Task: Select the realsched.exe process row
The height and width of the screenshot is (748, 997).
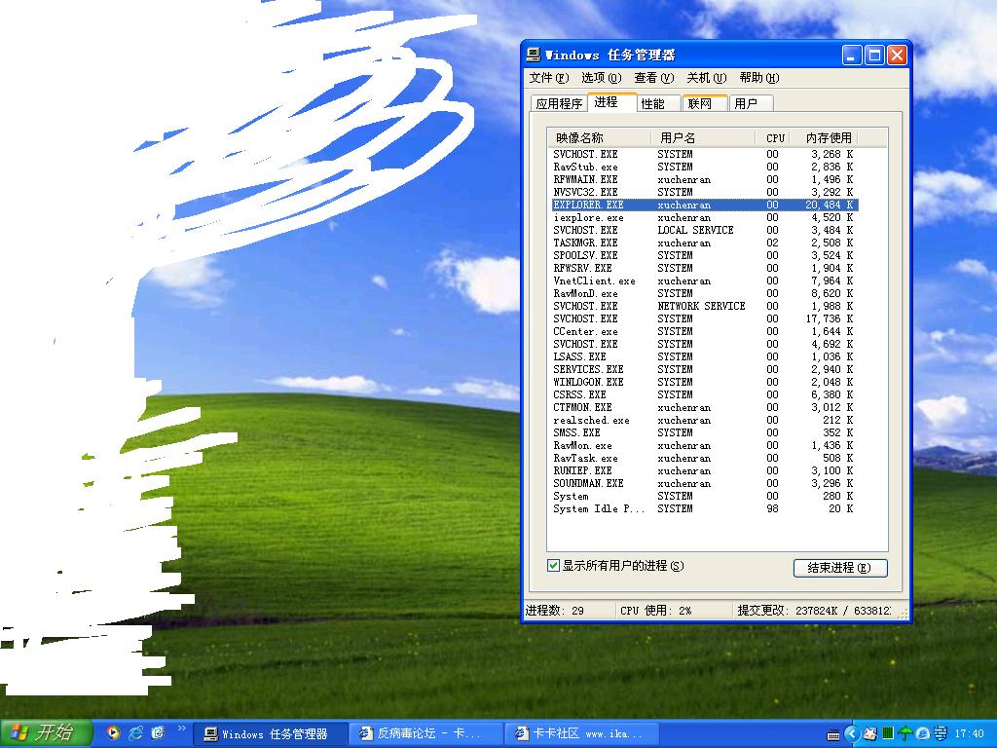Action: tap(705, 421)
